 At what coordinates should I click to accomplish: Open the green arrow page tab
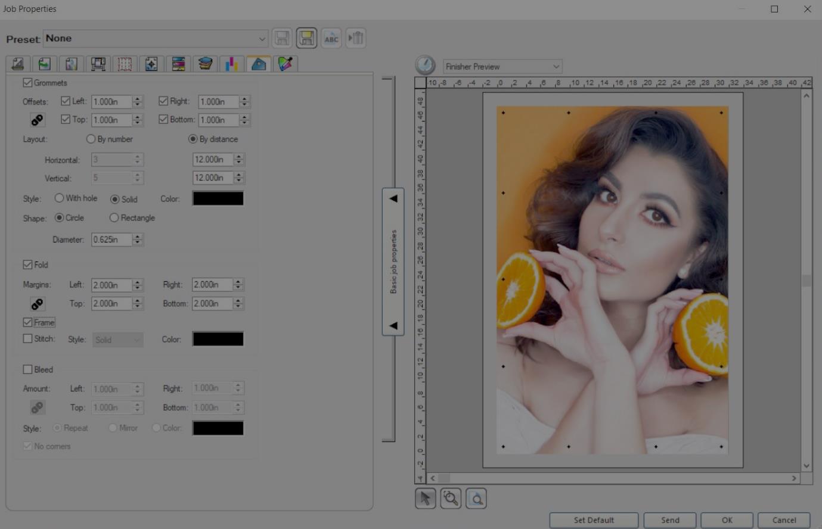[x=44, y=64]
